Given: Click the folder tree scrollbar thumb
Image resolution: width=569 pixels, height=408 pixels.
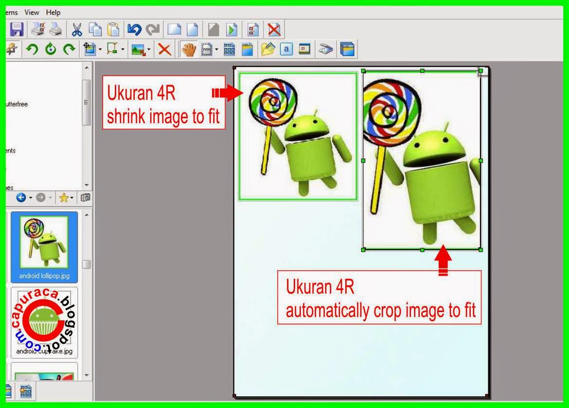Looking at the screenshot, I should point(87,102).
